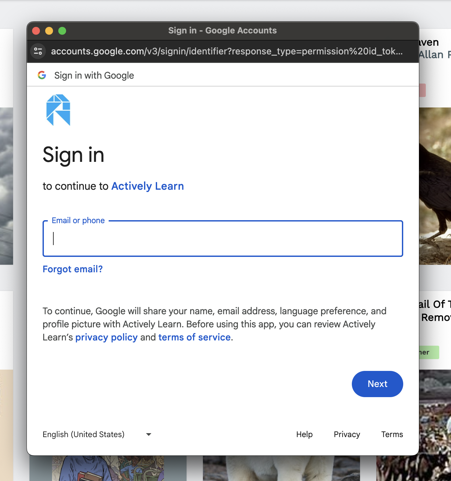The image size is (451, 481).
Task: Click the site information icon in address bar
Action: (x=38, y=51)
